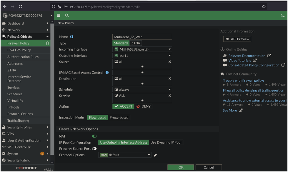Click OK to save policy
This screenshot has height=172, width=288.
[x=181, y=167]
